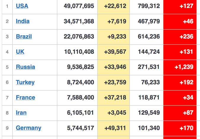Viewport: 200px width, 139px height.
Task: Open the France country link
Action: click(25, 97)
